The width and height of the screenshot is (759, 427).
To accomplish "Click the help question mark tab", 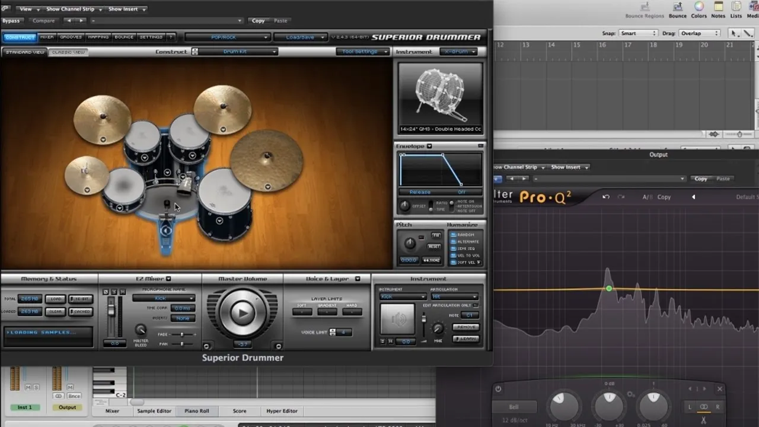I will pos(171,37).
